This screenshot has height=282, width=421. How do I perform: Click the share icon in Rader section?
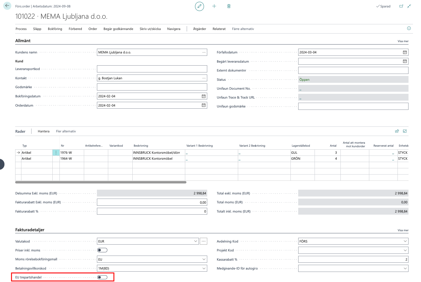click(397, 131)
